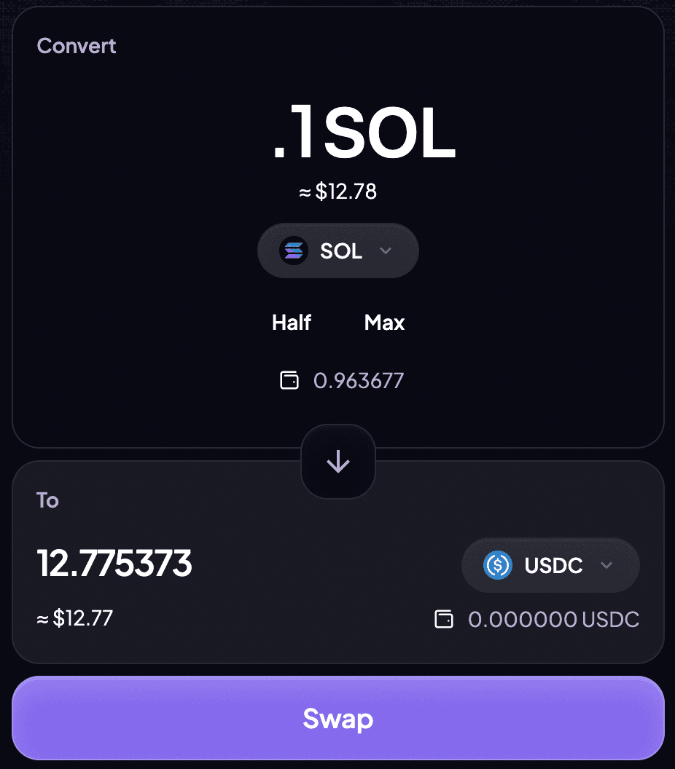
Task: Expand the chevron next to SOL
Action: click(x=386, y=251)
